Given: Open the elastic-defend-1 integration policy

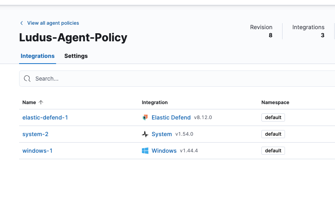Looking at the screenshot, I should [45, 117].
